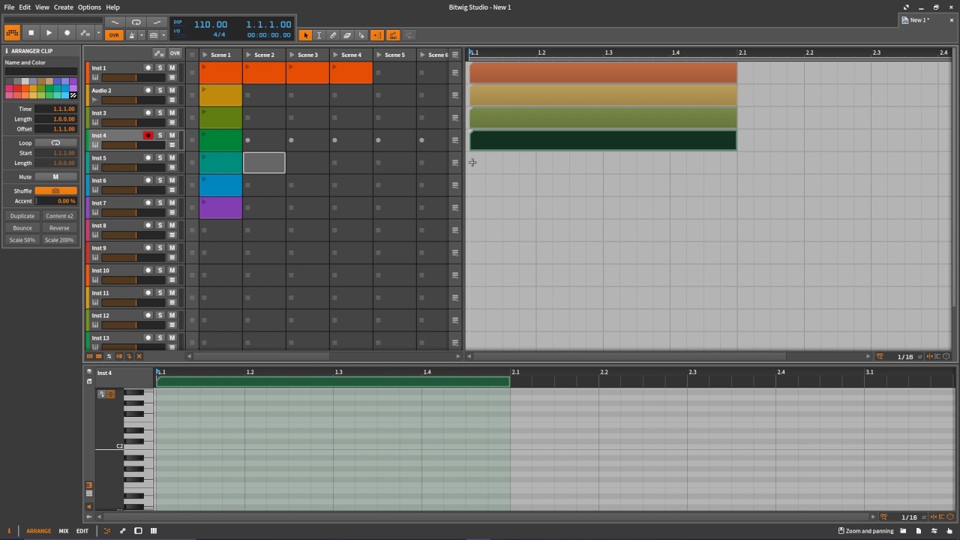Click the Content x2 button

59,216
